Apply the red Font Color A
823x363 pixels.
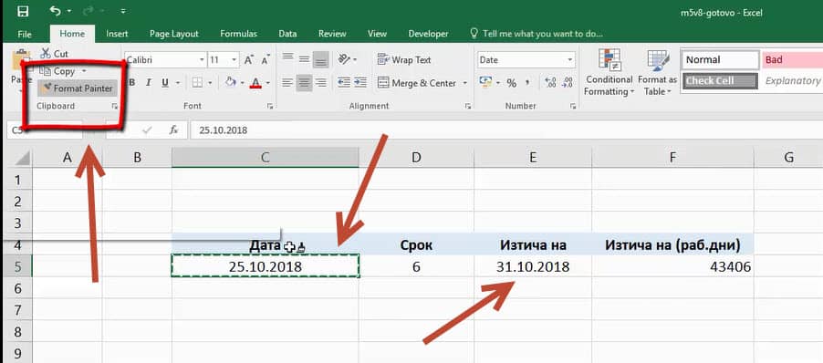(255, 83)
